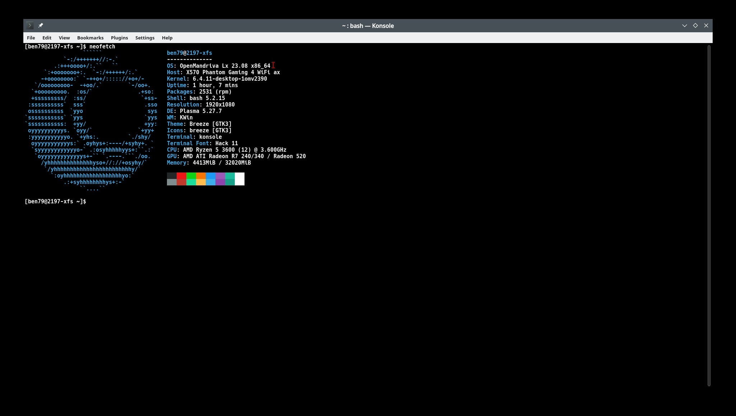Open the Bookmarks menu

90,38
